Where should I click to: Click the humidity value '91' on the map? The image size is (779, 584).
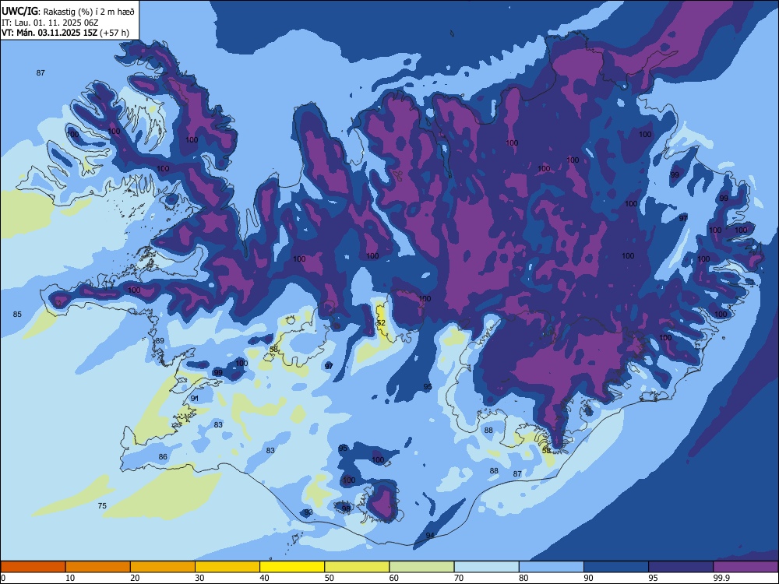(x=194, y=398)
